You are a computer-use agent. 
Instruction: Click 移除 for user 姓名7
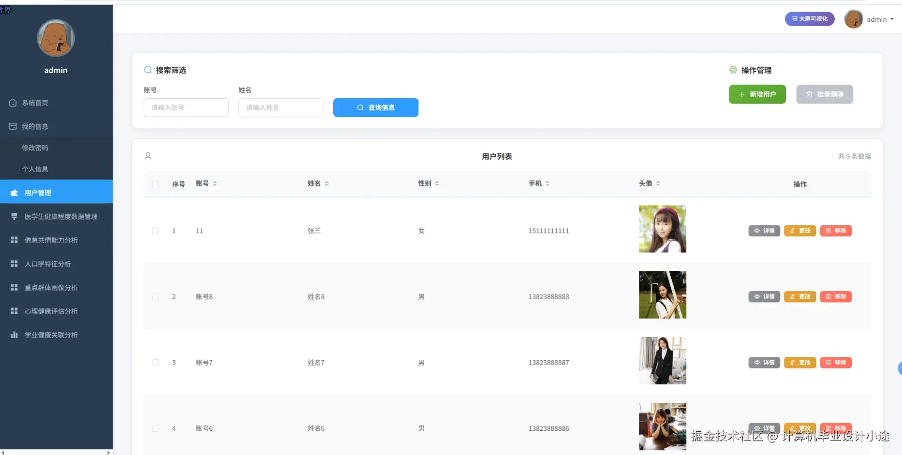pos(836,362)
